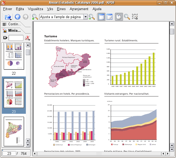Viewport: 176px width, 158px height.
Task: Click the França legend color swatch
Action: (112, 144)
